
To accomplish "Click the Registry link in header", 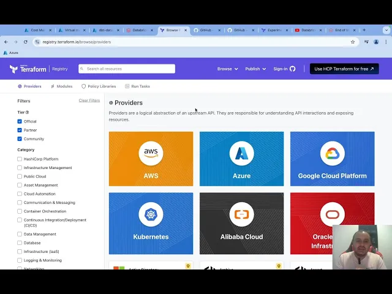I will [60, 69].
